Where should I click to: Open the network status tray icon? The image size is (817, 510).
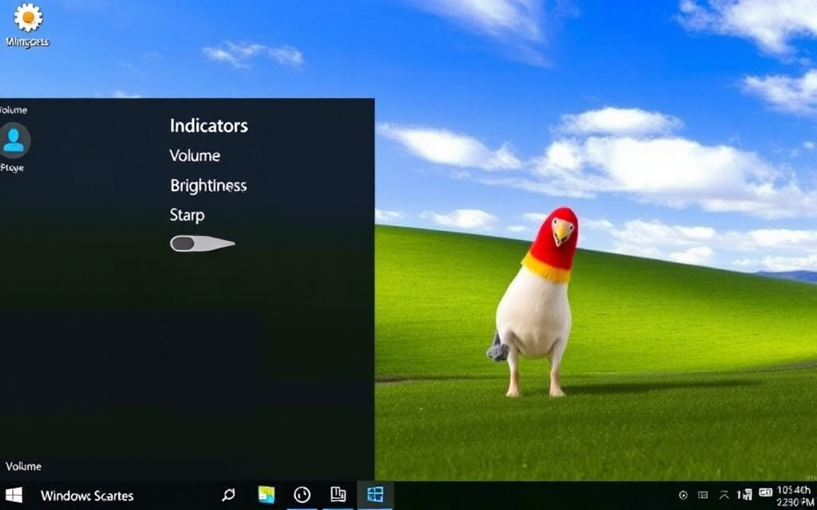pyautogui.click(x=744, y=495)
